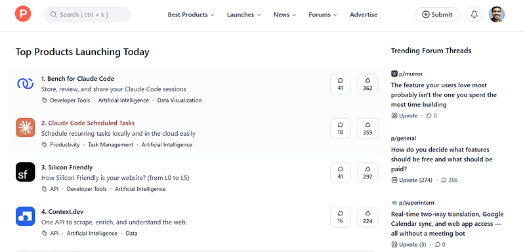Viewport: 525px width, 252px height.
Task: Open p/superintern forum link
Action: click(x=417, y=203)
